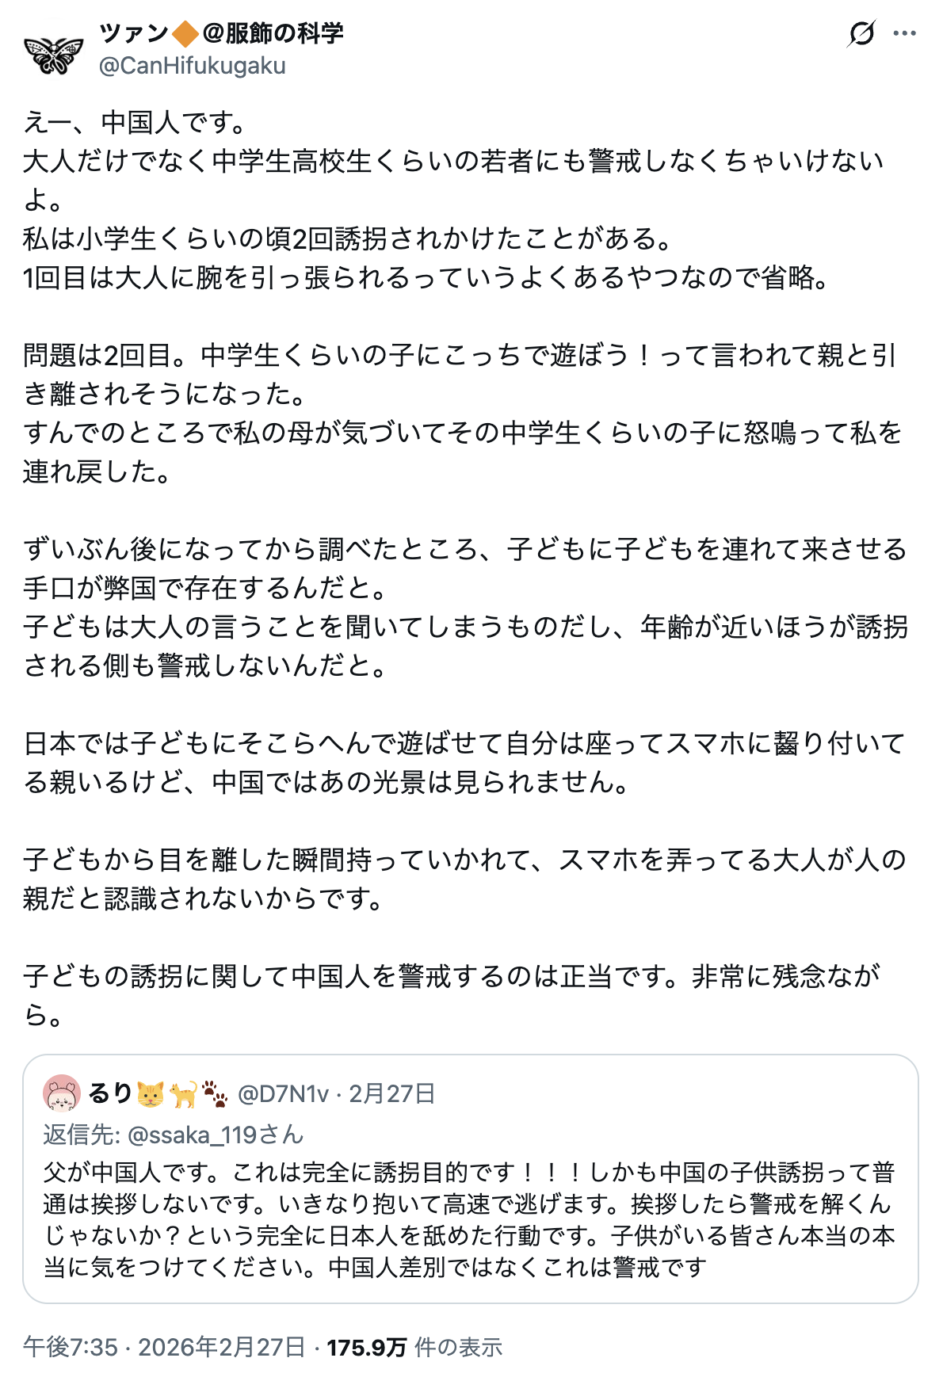943x1377 pixels.
Task: Click the orange diamond badge in display name
Action: pyautogui.click(x=185, y=34)
